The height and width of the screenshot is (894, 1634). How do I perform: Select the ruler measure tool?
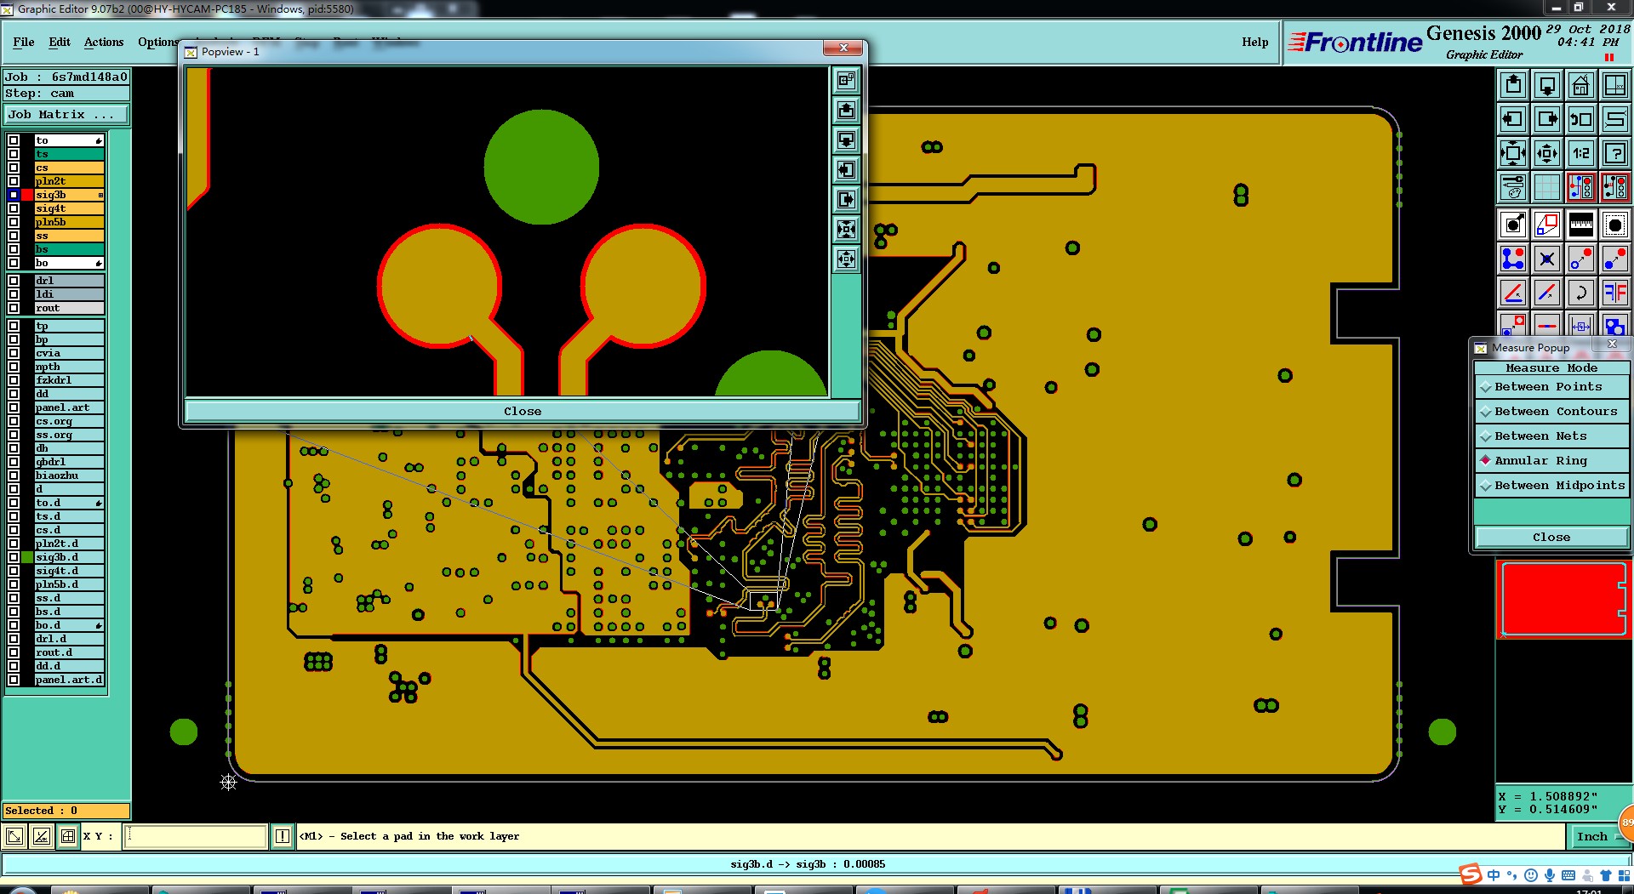coord(1581,225)
